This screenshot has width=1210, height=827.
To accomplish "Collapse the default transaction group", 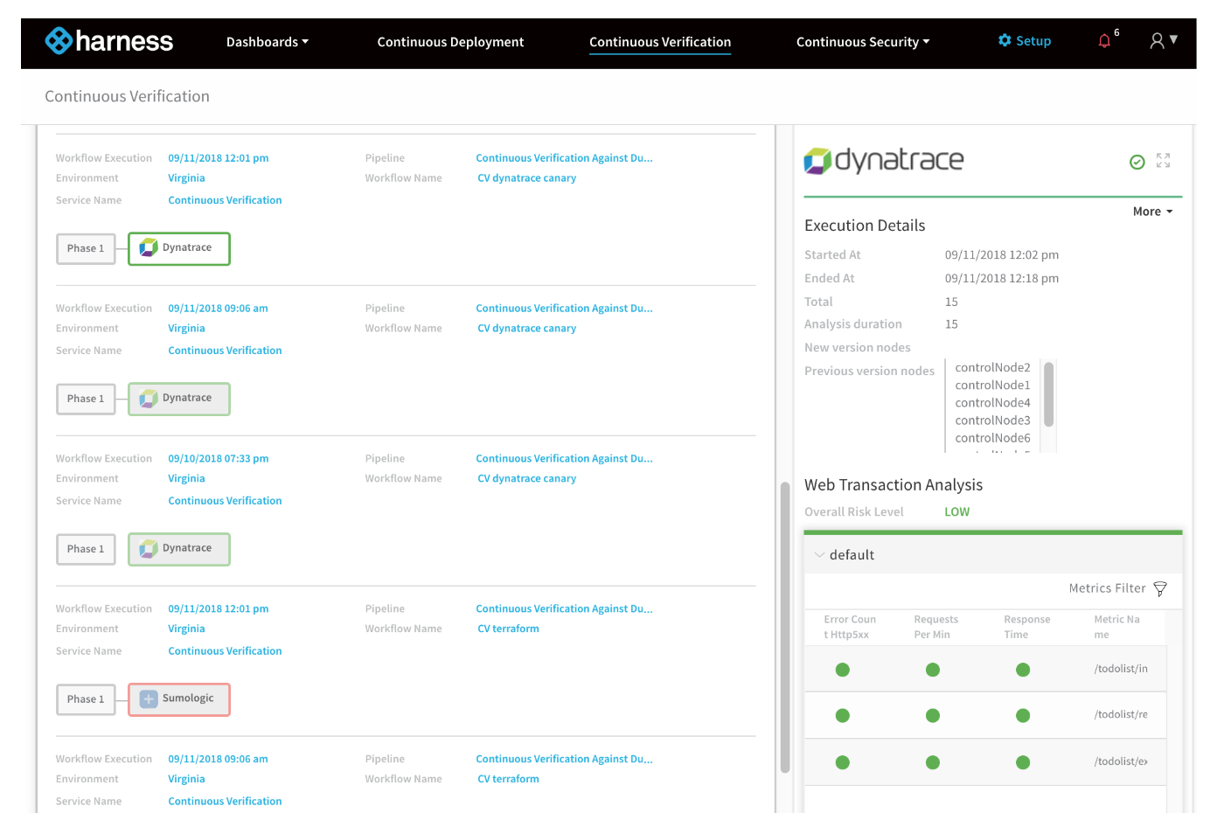I will [819, 555].
